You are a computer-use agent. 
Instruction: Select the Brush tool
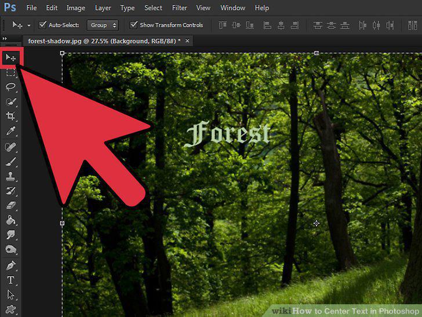point(11,162)
